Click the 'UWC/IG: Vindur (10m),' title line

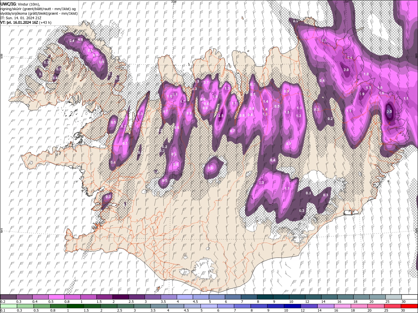(20, 4)
